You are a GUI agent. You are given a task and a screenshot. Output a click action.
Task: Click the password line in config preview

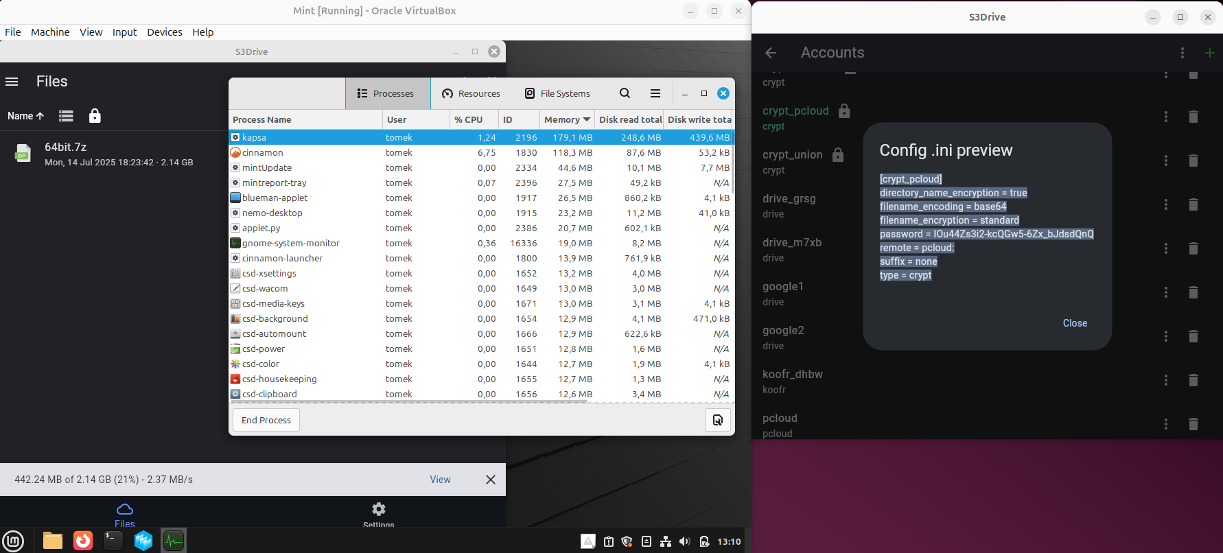pos(987,234)
